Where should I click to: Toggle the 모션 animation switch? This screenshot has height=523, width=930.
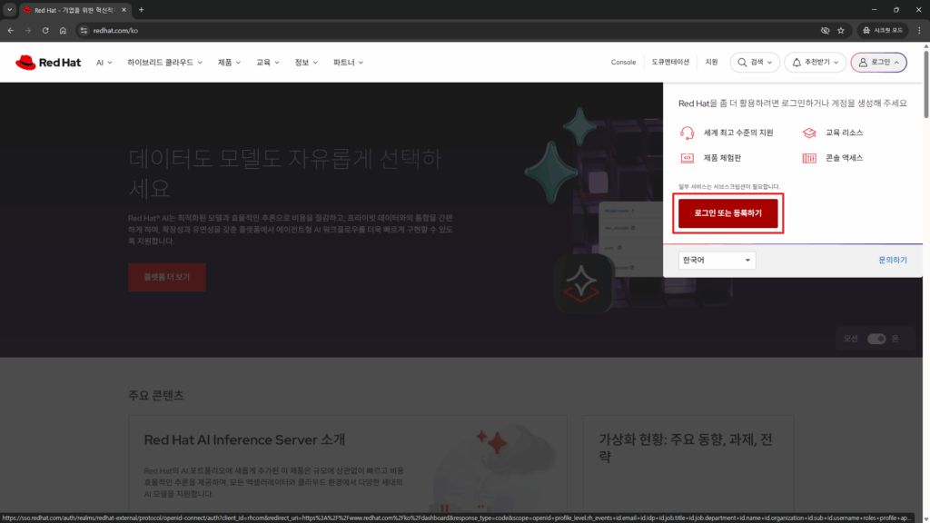876,339
